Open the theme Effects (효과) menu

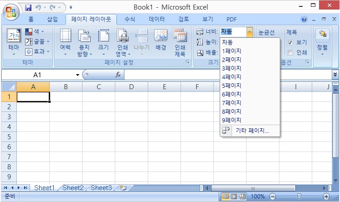(x=37, y=51)
